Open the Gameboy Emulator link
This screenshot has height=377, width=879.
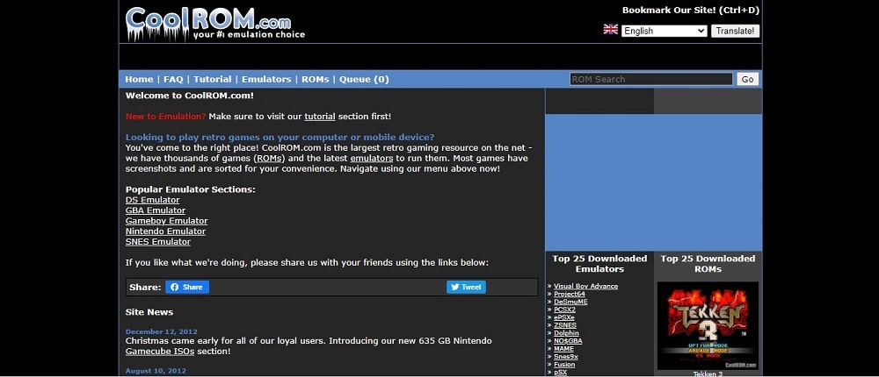(166, 221)
